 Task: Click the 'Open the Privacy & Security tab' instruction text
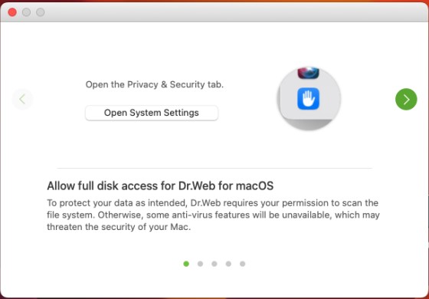pyautogui.click(x=155, y=84)
